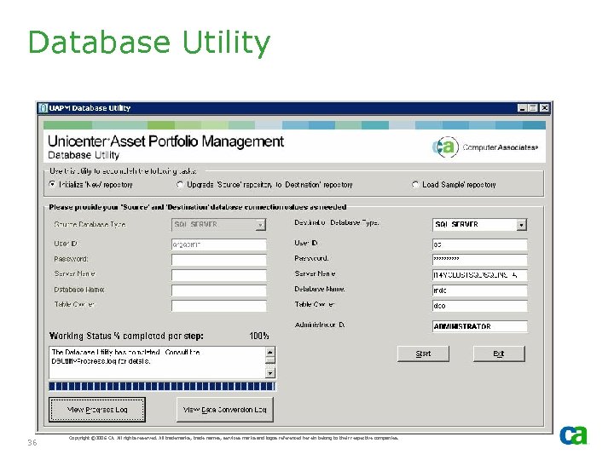Click the source Password field
Screen dimensions: 614x460
(219, 260)
